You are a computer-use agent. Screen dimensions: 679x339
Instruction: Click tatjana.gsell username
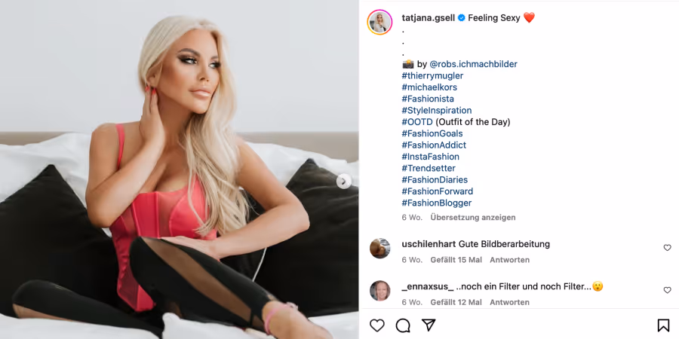coord(429,18)
